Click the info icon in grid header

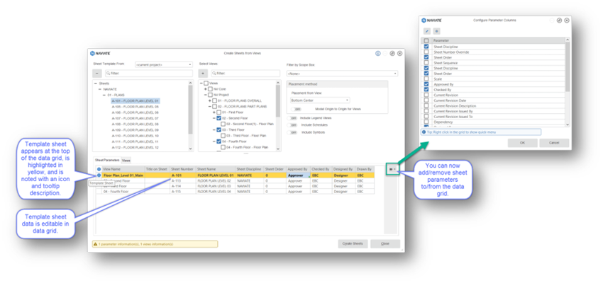pos(99,169)
